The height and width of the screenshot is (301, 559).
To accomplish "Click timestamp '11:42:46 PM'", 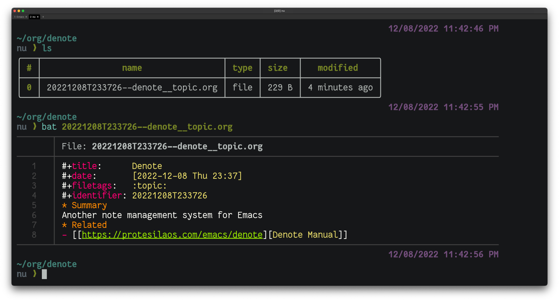I will (x=471, y=28).
